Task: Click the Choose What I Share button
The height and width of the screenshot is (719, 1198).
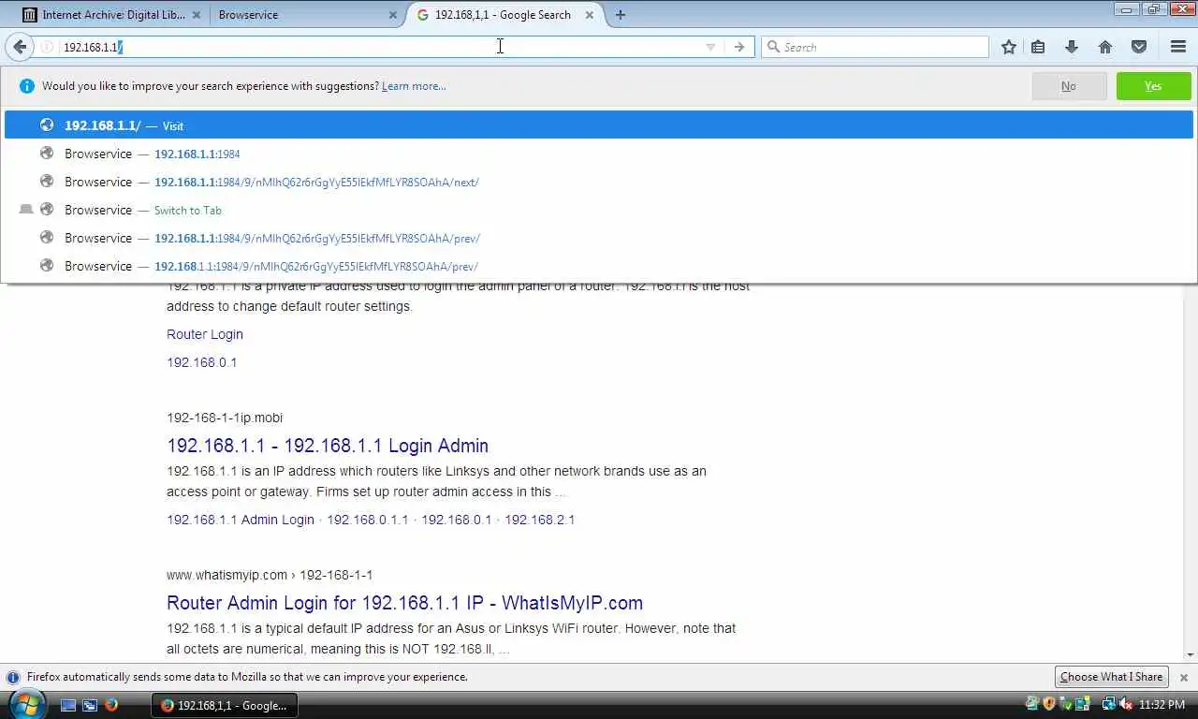Action: click(x=1112, y=677)
